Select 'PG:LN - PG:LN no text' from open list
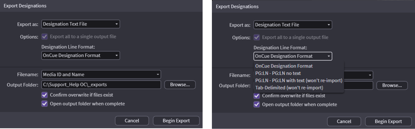 pyautogui.click(x=278, y=73)
